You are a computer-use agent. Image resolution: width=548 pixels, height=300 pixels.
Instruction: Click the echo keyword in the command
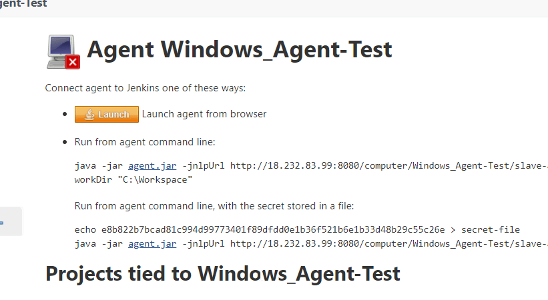85,230
